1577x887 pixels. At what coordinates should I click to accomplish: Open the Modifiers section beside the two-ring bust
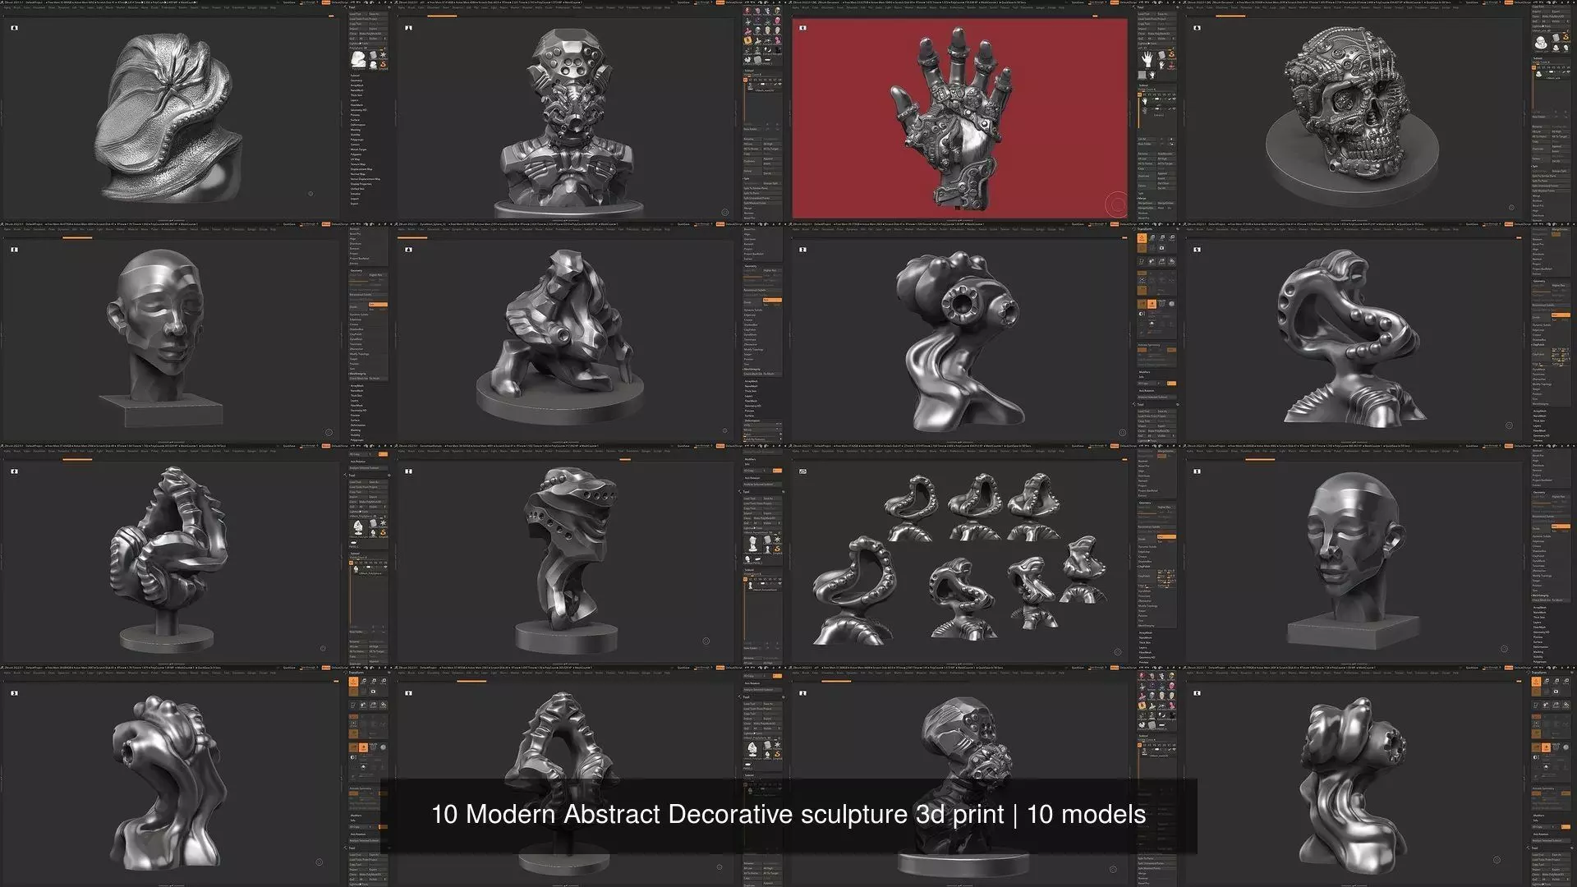pyautogui.click(x=1144, y=372)
